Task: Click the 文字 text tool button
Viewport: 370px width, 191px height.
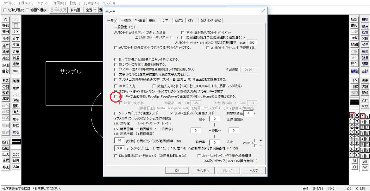Action: pyautogui.click(x=16, y=39)
